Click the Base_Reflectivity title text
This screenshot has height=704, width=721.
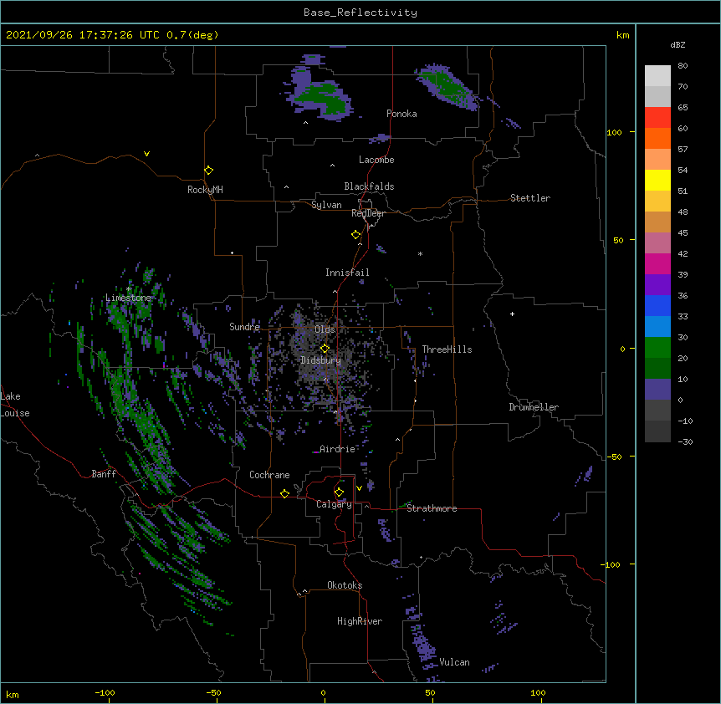360,13
